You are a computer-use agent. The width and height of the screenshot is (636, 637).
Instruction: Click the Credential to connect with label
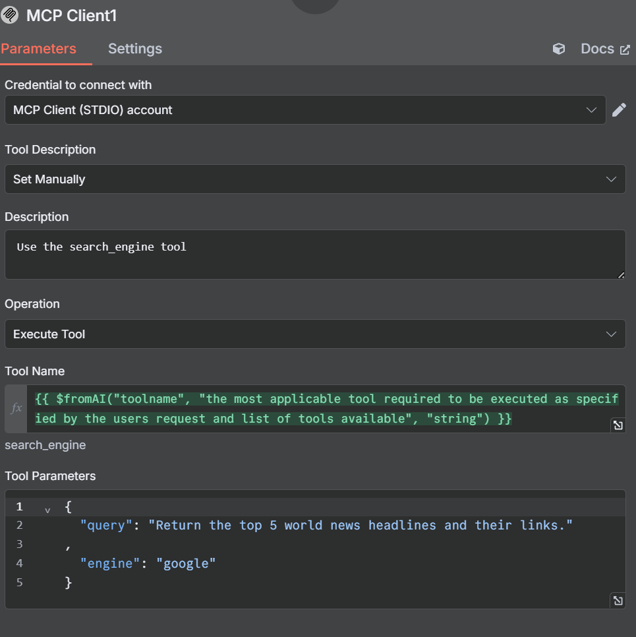78,85
